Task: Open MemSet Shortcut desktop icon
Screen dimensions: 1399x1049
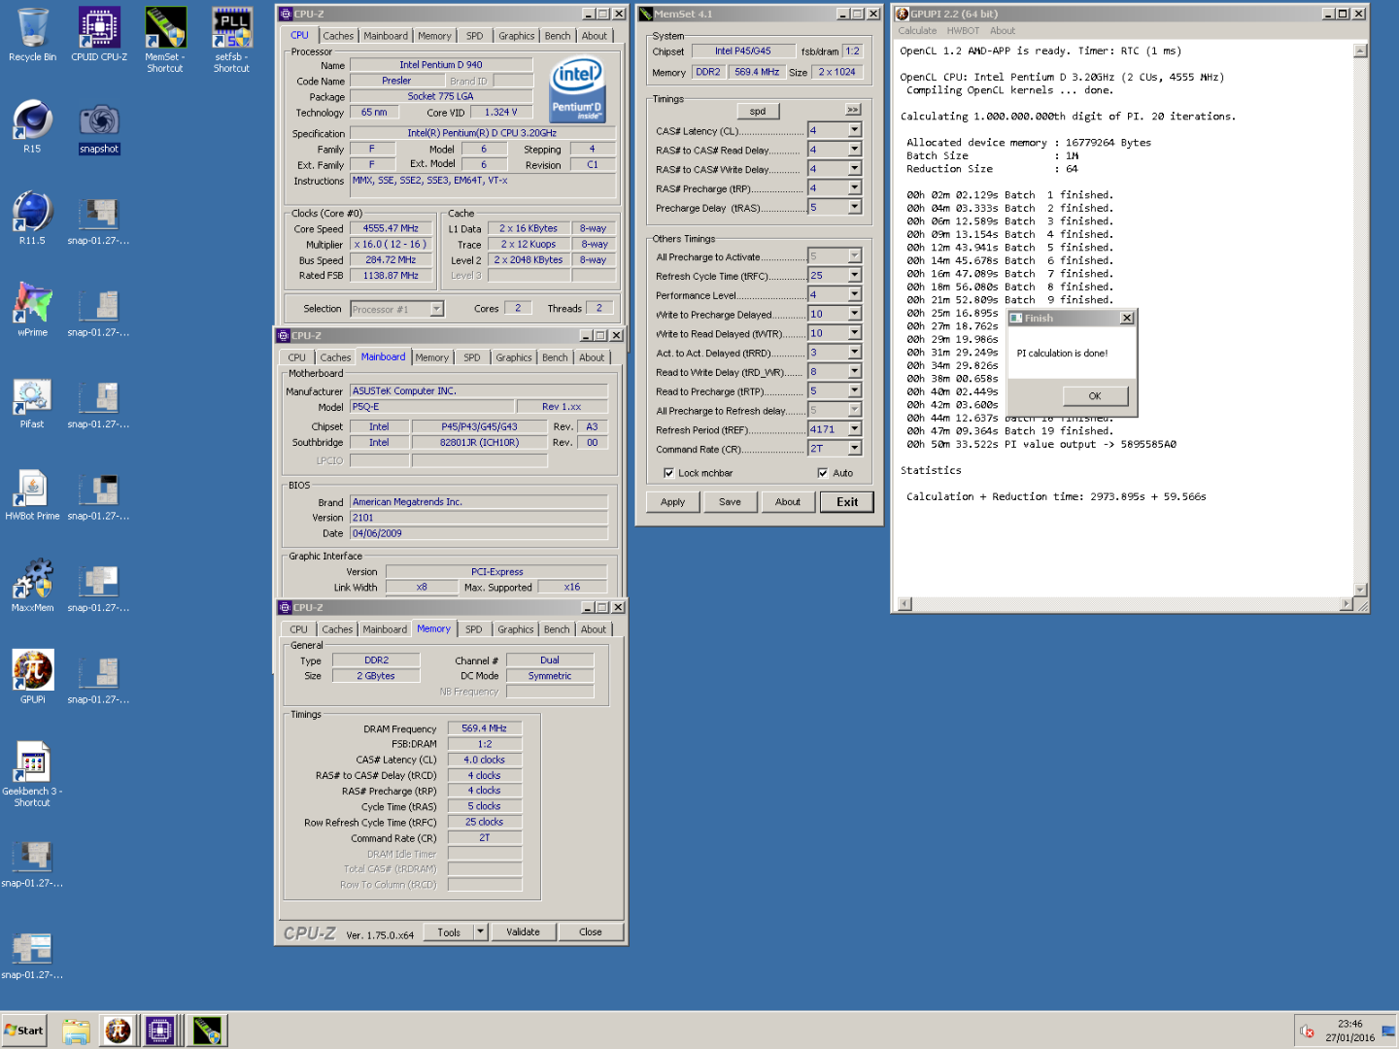Action: coord(165,40)
